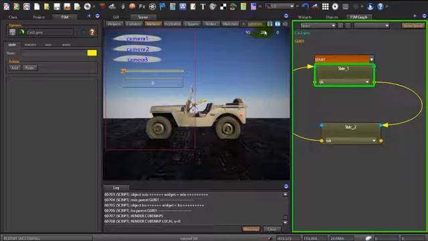
Task: Click the camera2 button in the viewport
Action: pyautogui.click(x=137, y=49)
